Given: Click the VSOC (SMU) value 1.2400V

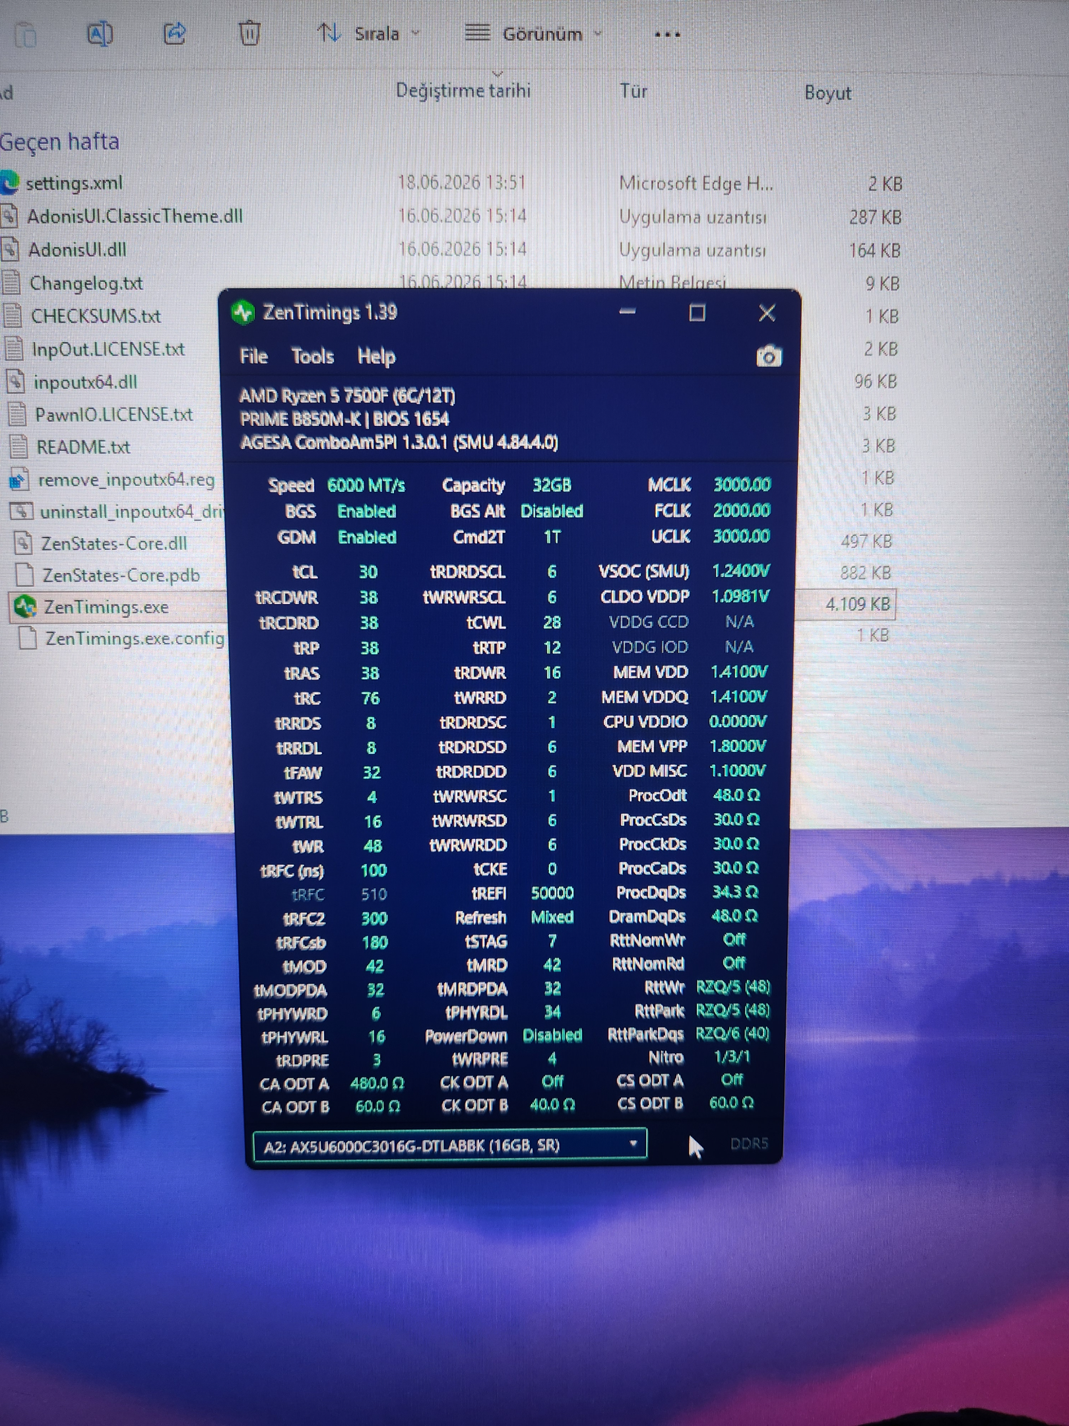Looking at the screenshot, I should [741, 570].
